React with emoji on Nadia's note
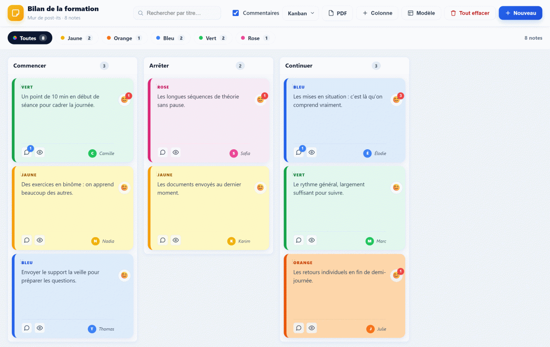The height and width of the screenshot is (347, 550). 124,187
